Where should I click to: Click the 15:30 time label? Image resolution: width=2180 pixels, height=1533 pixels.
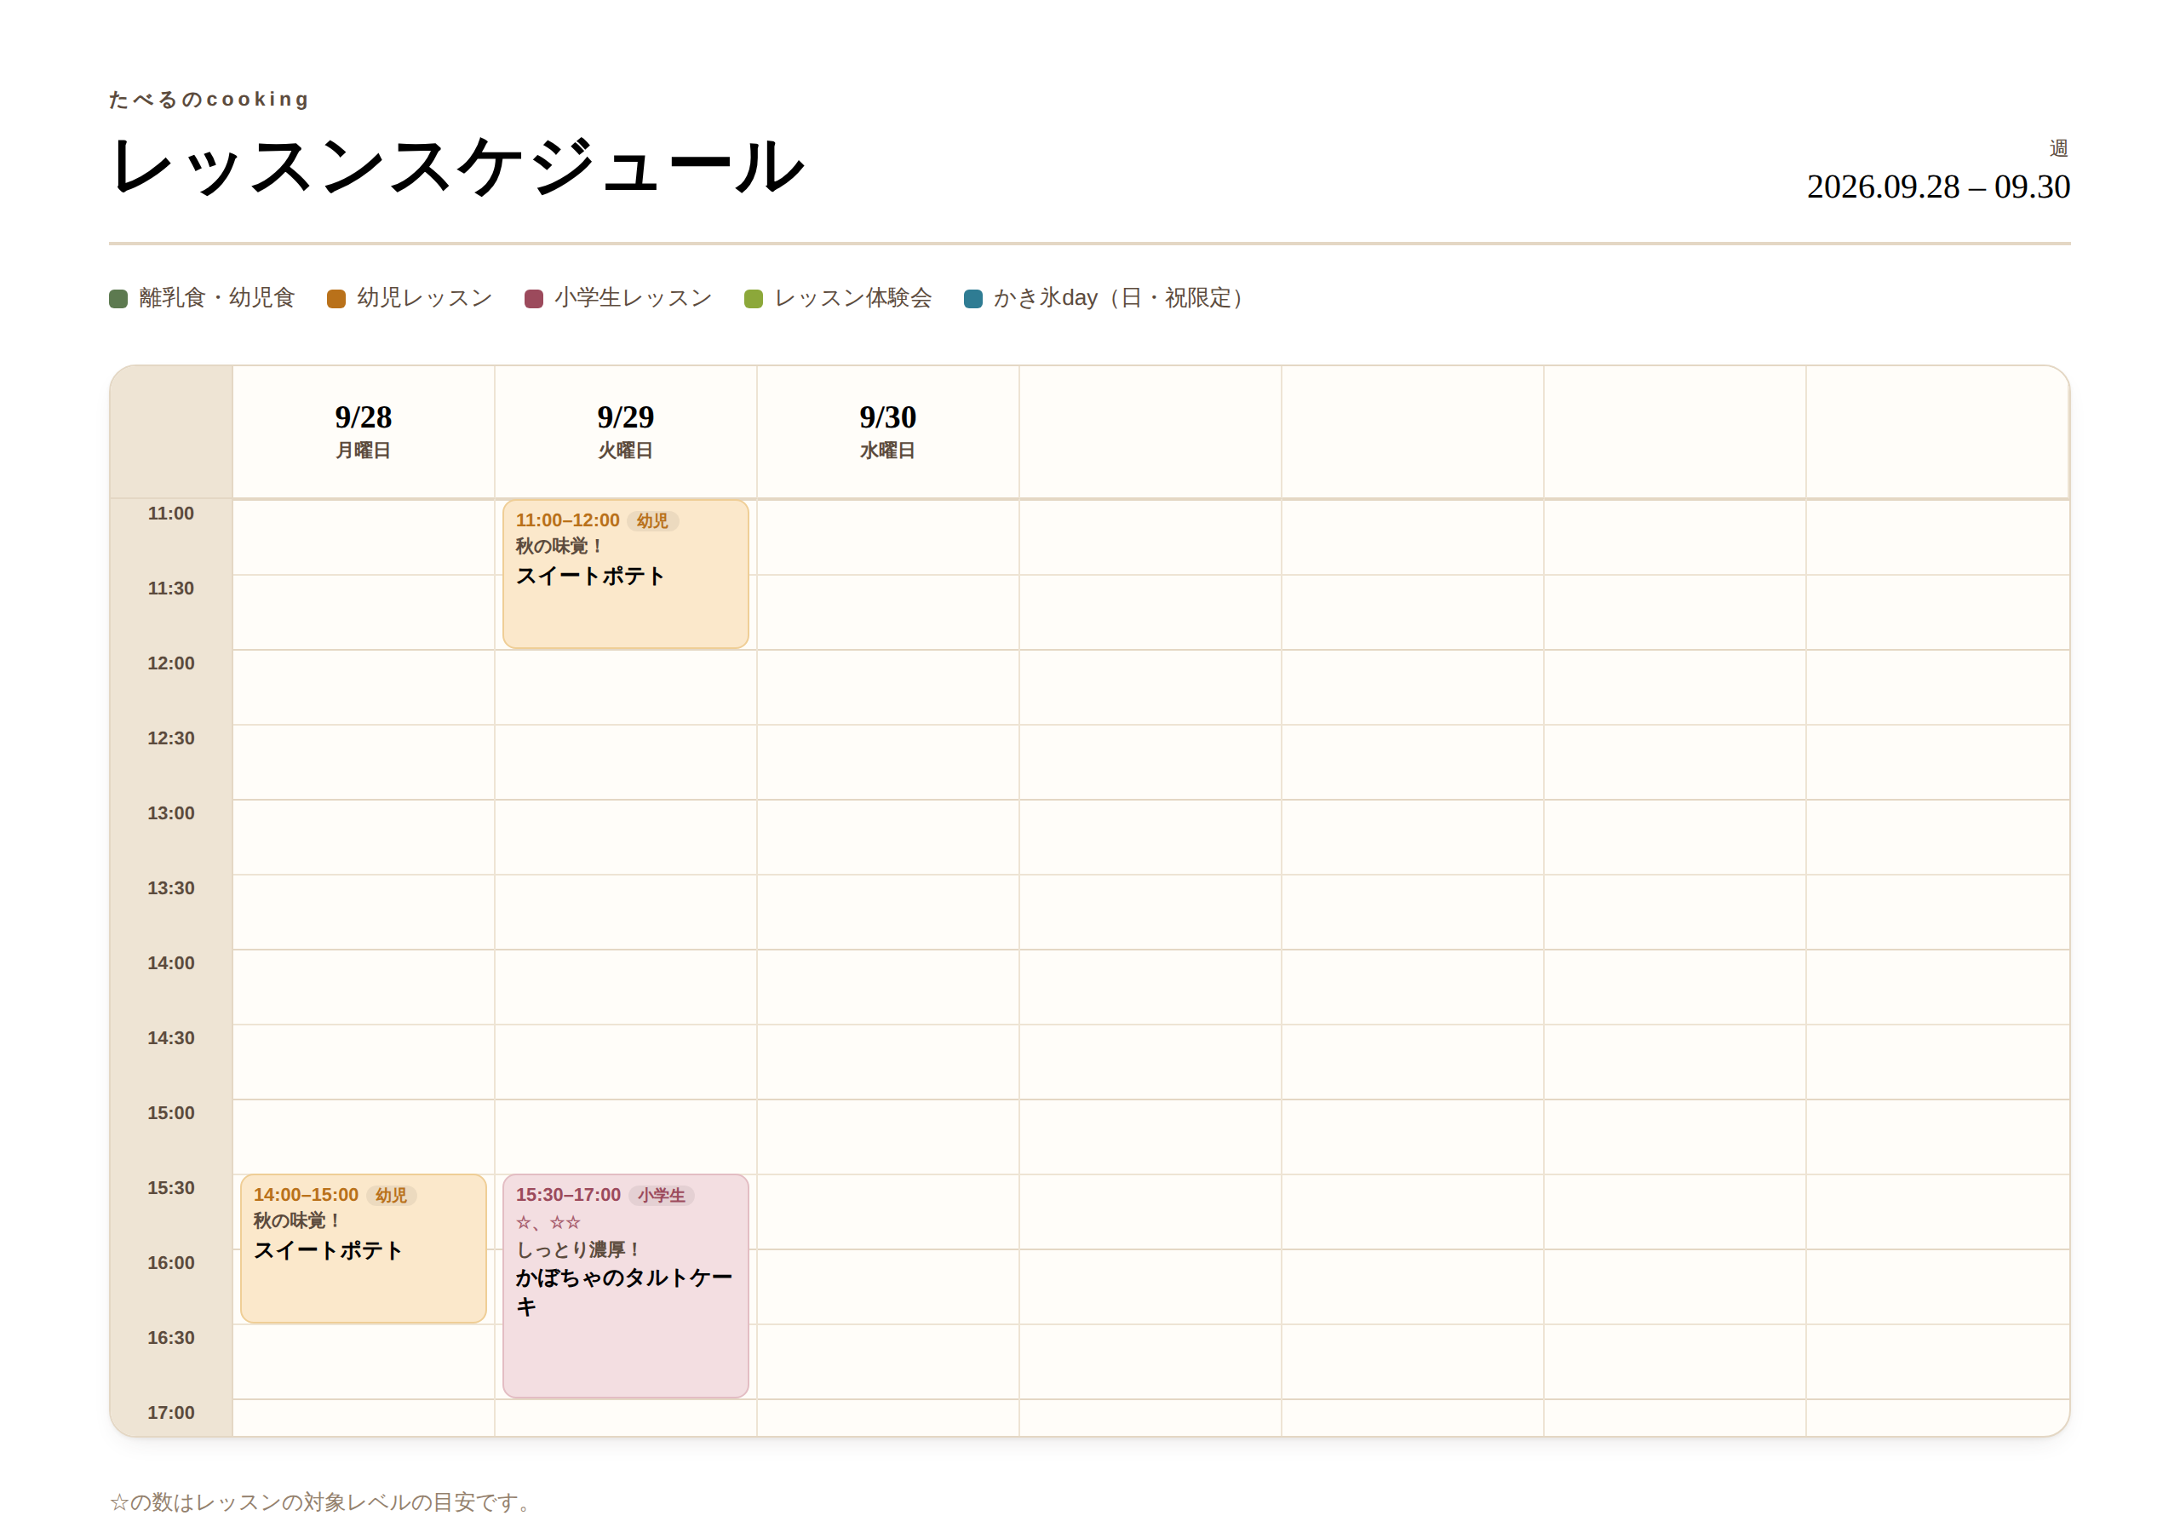coord(171,1188)
